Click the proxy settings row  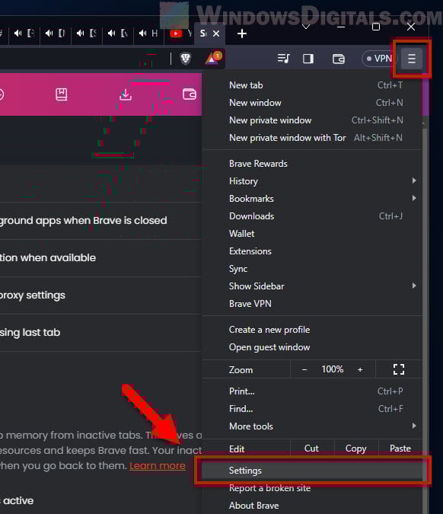tap(100, 295)
